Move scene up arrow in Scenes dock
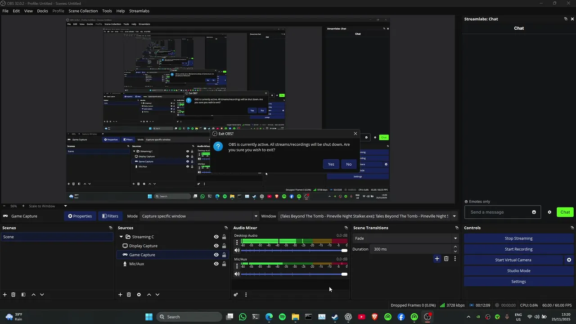Viewport: 576px width, 324px height. coord(33,295)
